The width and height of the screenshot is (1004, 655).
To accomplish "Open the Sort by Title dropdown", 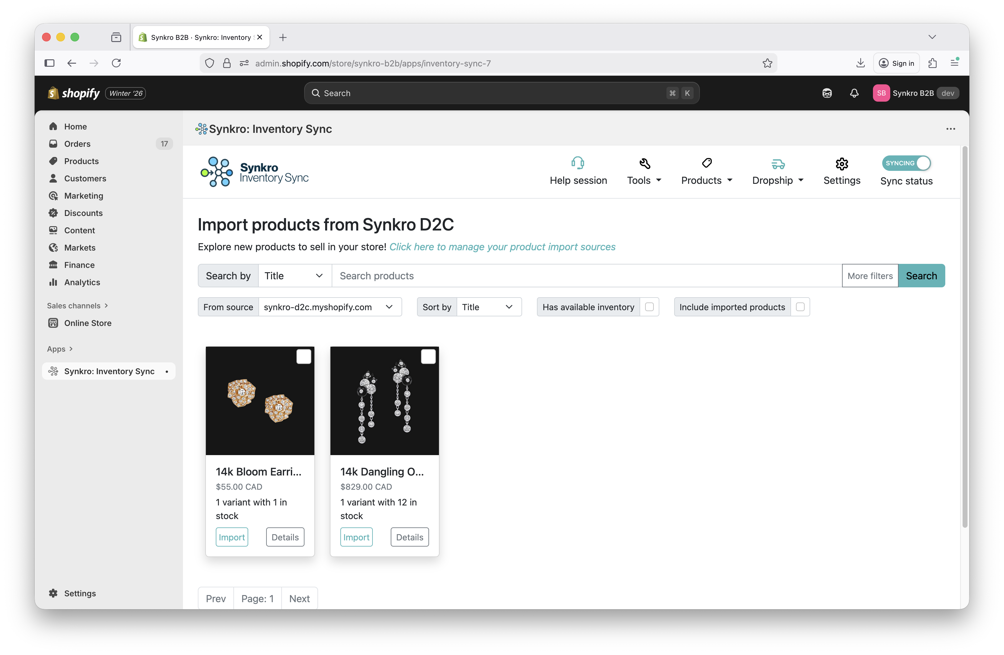I will [x=488, y=306].
